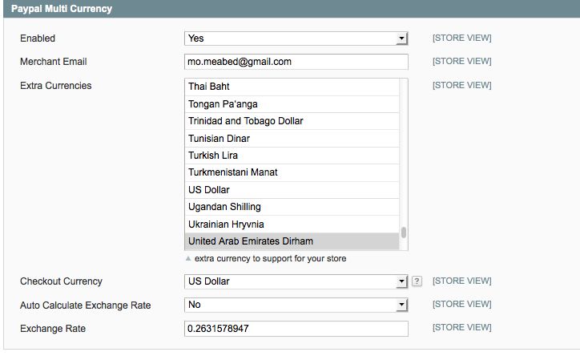
Task: Select Ugandan Shilling currency
Action: 292,207
